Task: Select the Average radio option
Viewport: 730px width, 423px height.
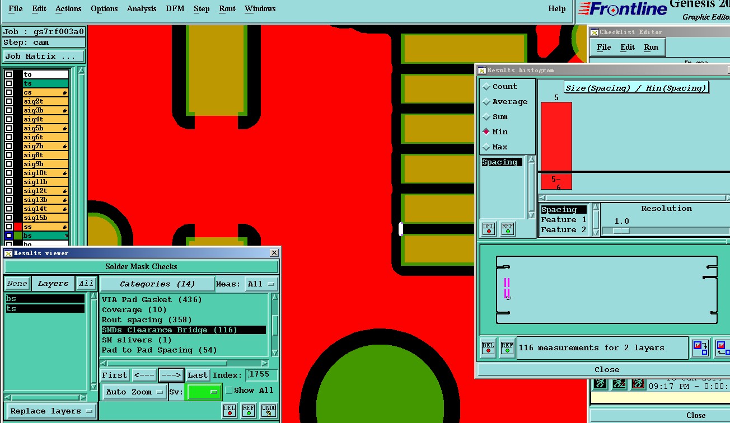Action: pyautogui.click(x=486, y=102)
